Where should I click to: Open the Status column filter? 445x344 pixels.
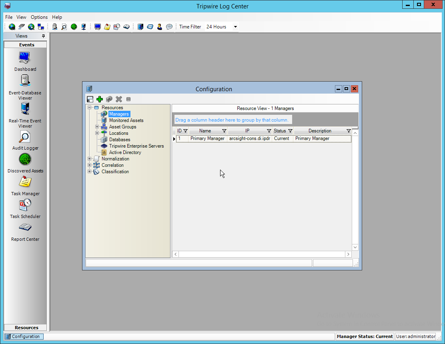(x=290, y=131)
